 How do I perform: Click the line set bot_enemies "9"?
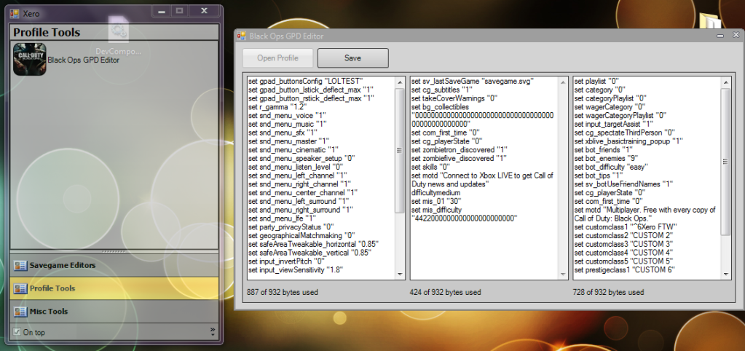coord(606,158)
